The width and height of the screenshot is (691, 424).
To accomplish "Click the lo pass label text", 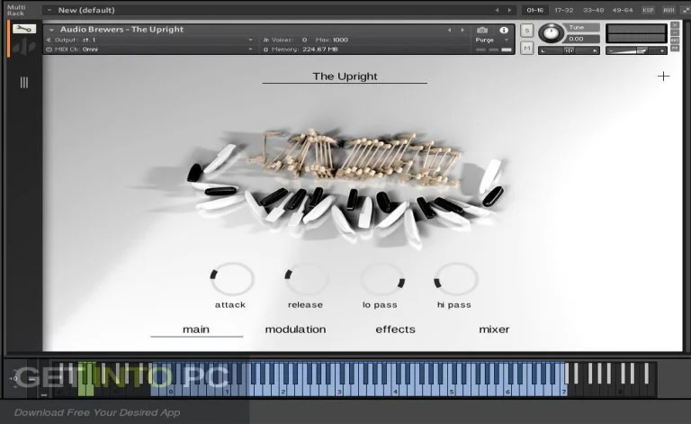I will tap(380, 304).
